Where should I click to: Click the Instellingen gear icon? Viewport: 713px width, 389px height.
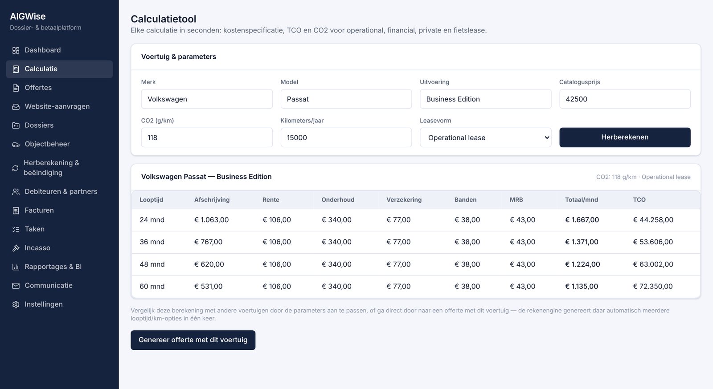[x=16, y=304]
